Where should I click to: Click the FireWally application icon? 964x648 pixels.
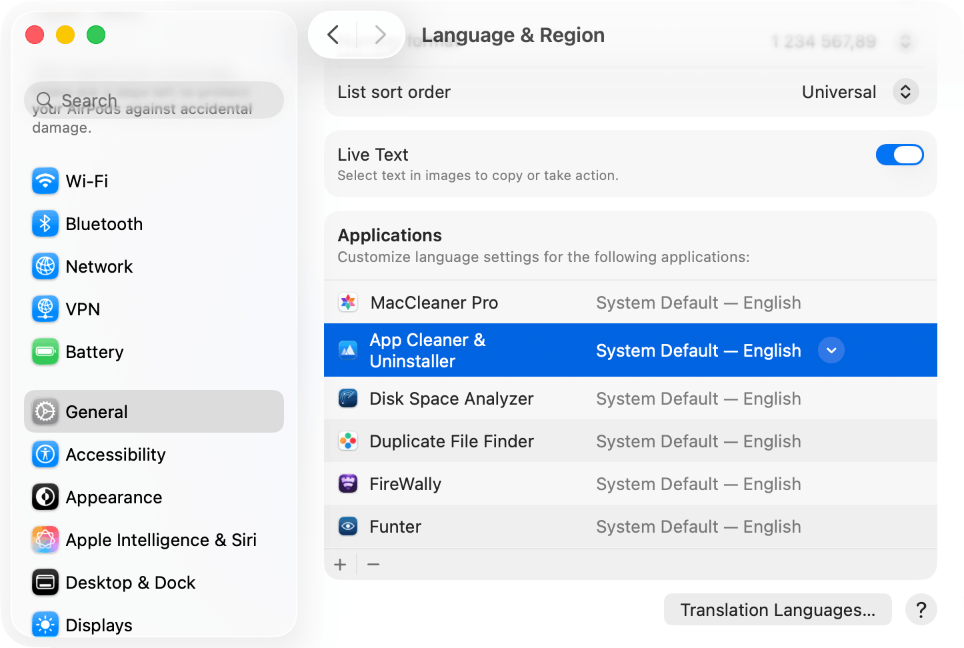[x=347, y=483]
